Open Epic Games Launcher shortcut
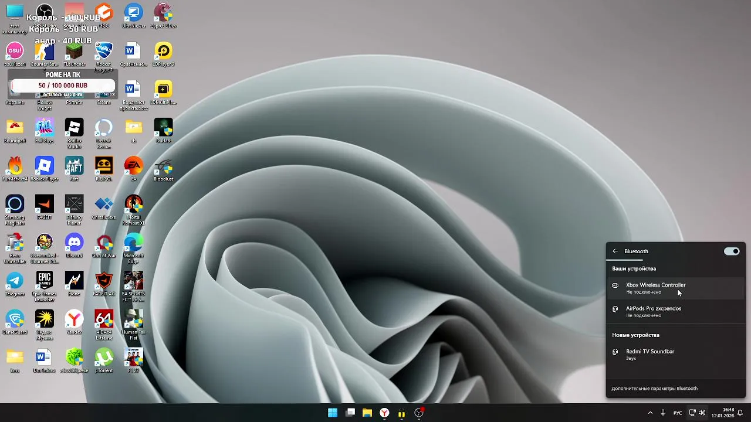This screenshot has width=751, height=422. tap(45, 286)
